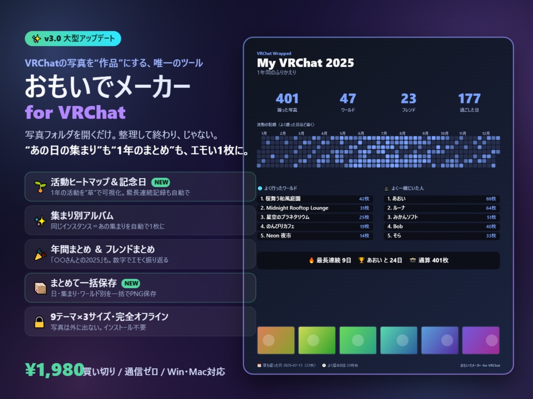Image resolution: width=533 pixels, height=399 pixels.
Task: Select the bright green gradient thumbnail
Action: click(358, 340)
